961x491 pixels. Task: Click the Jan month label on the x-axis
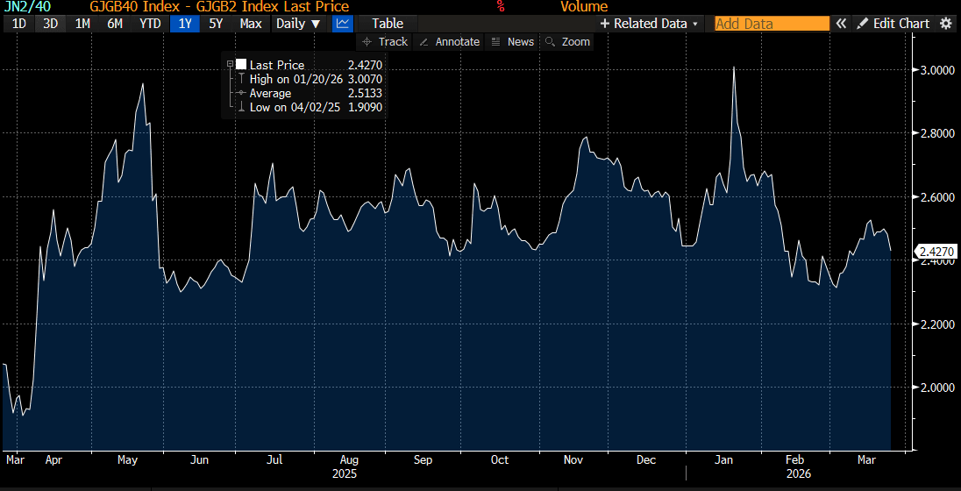pos(724,459)
